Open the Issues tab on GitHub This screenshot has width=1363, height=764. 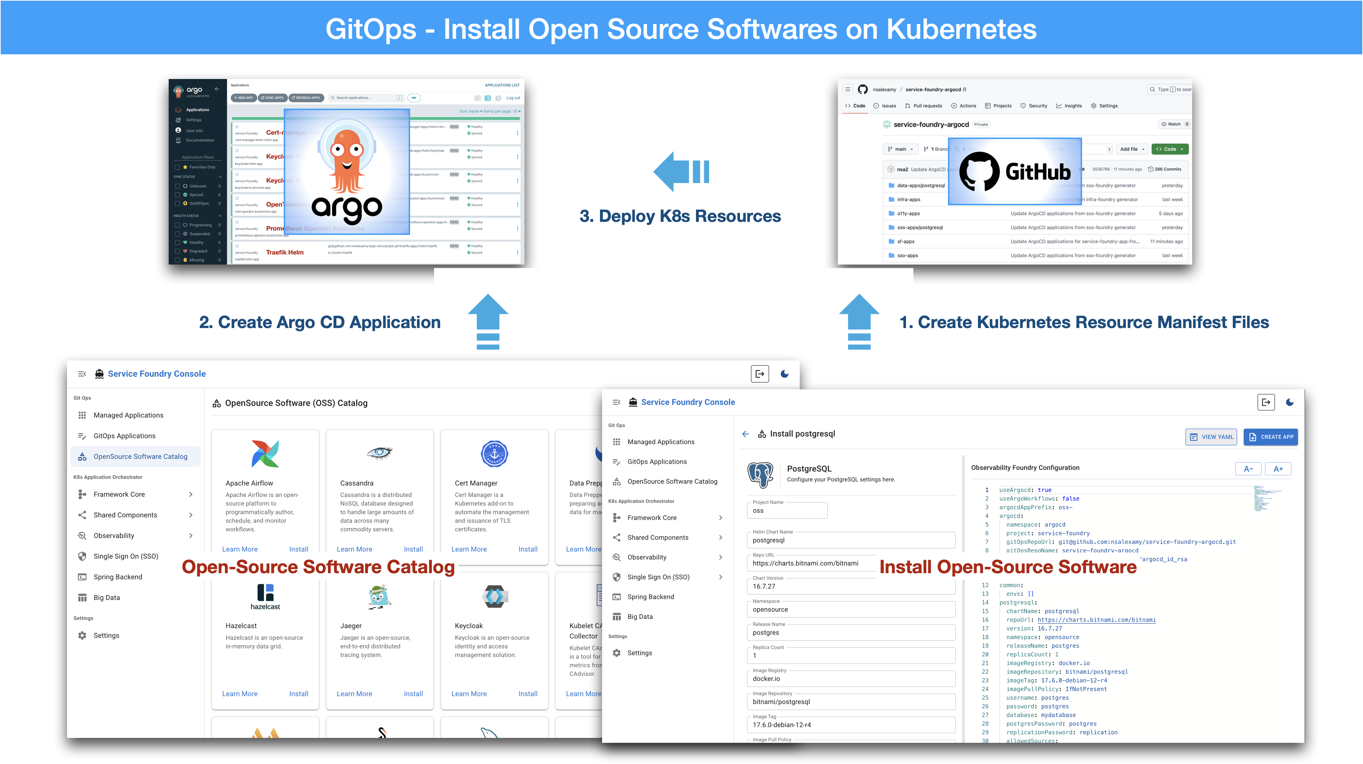tap(885, 106)
